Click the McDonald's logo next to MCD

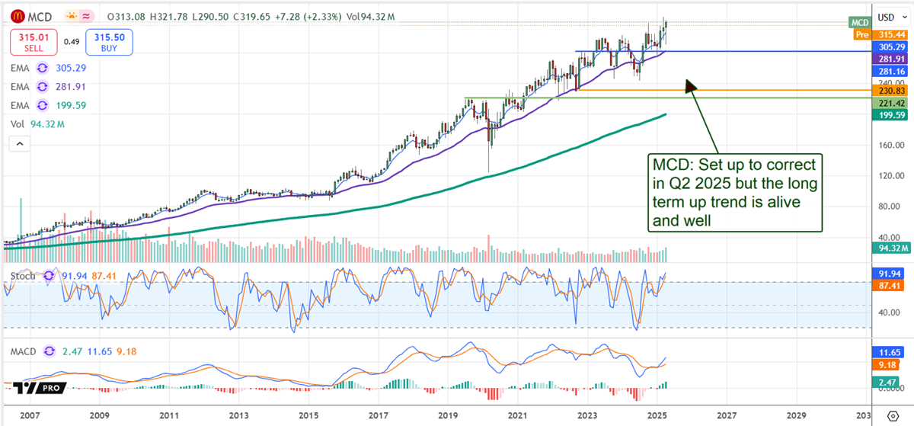(16, 16)
